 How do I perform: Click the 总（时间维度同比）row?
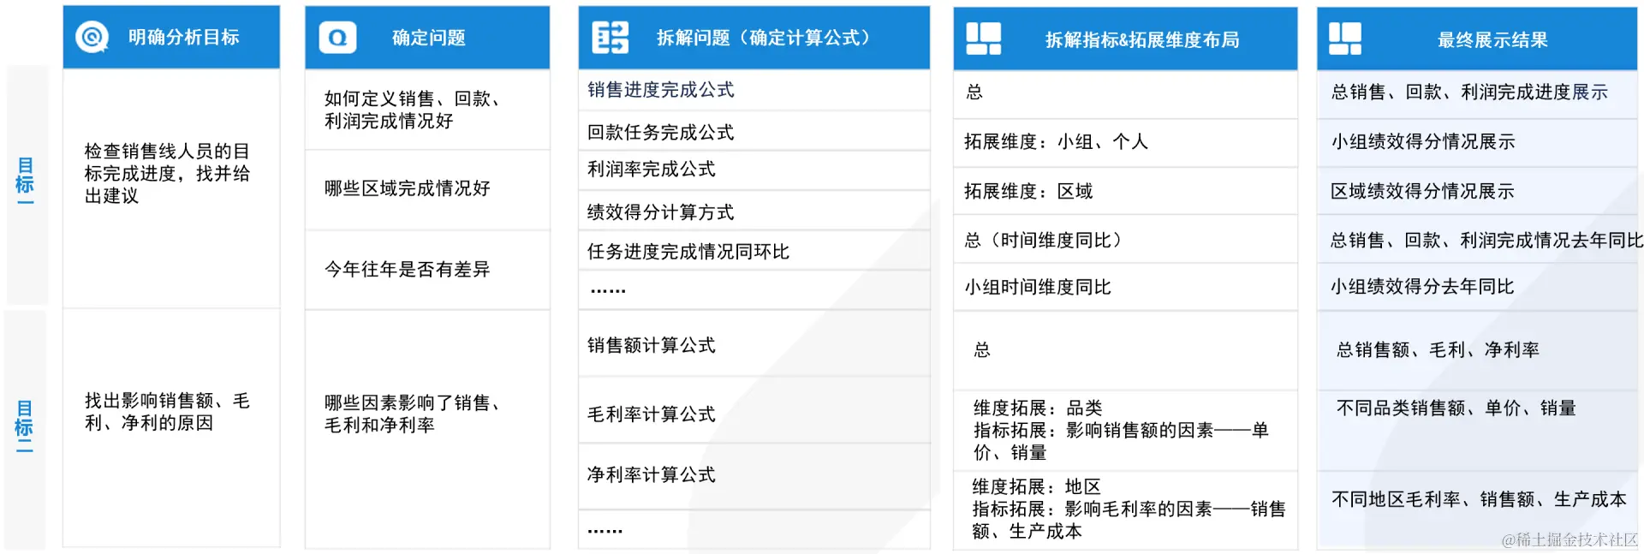(x=1125, y=239)
